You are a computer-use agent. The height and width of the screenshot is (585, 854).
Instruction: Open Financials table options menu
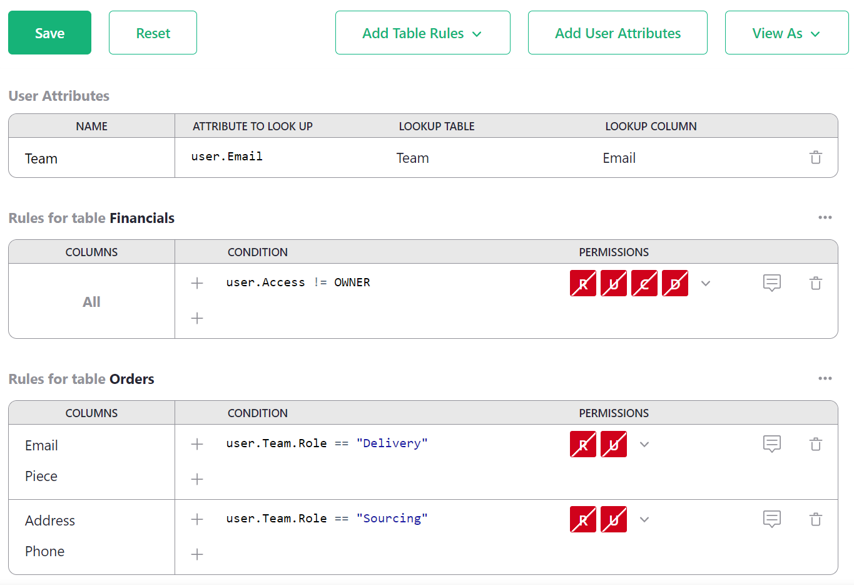point(825,217)
